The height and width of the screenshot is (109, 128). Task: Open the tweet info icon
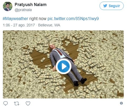(x=121, y=103)
